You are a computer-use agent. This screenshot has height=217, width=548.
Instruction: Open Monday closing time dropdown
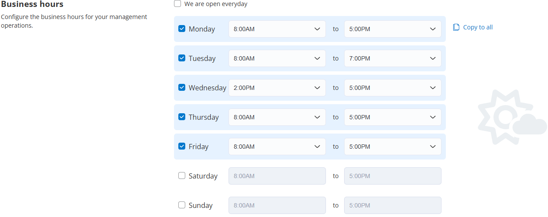pyautogui.click(x=393, y=29)
